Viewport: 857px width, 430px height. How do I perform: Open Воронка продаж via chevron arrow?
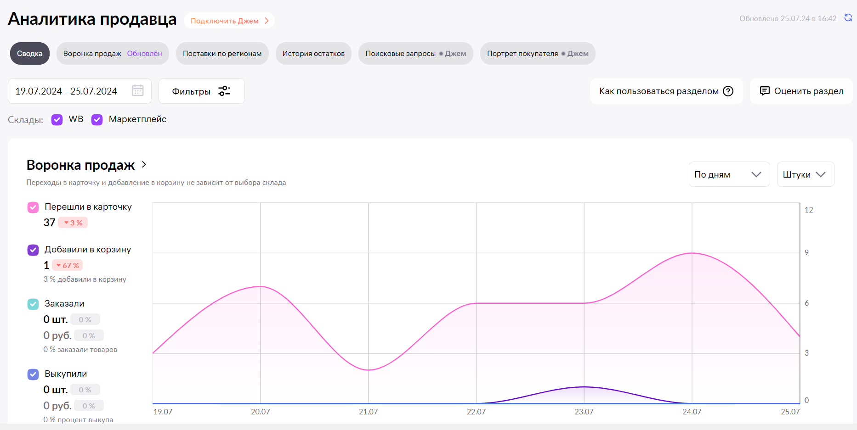[144, 164]
